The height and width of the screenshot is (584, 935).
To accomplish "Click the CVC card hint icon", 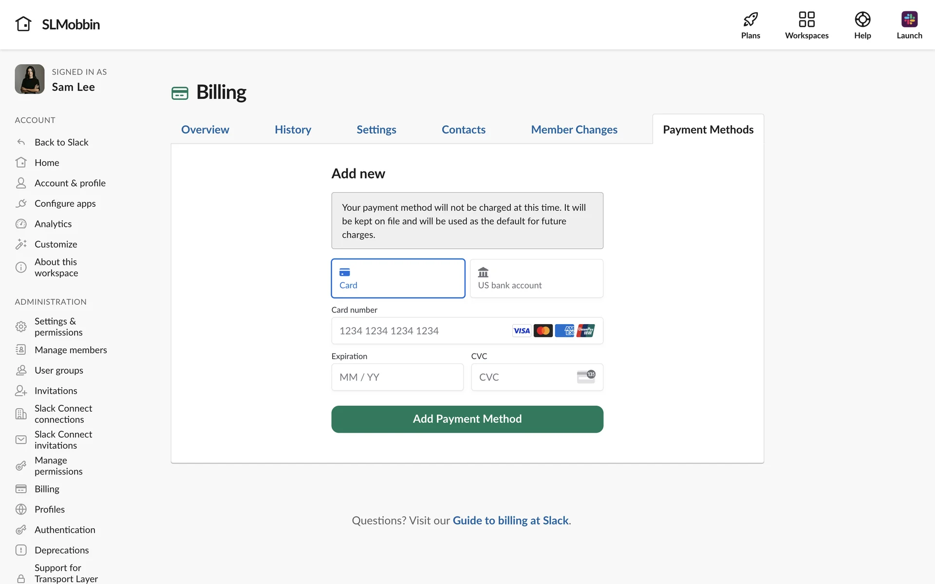I will [586, 377].
